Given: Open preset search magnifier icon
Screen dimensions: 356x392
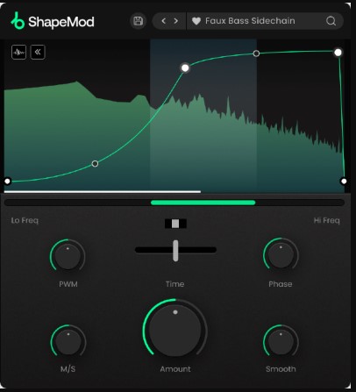Looking at the screenshot, I should [331, 21].
